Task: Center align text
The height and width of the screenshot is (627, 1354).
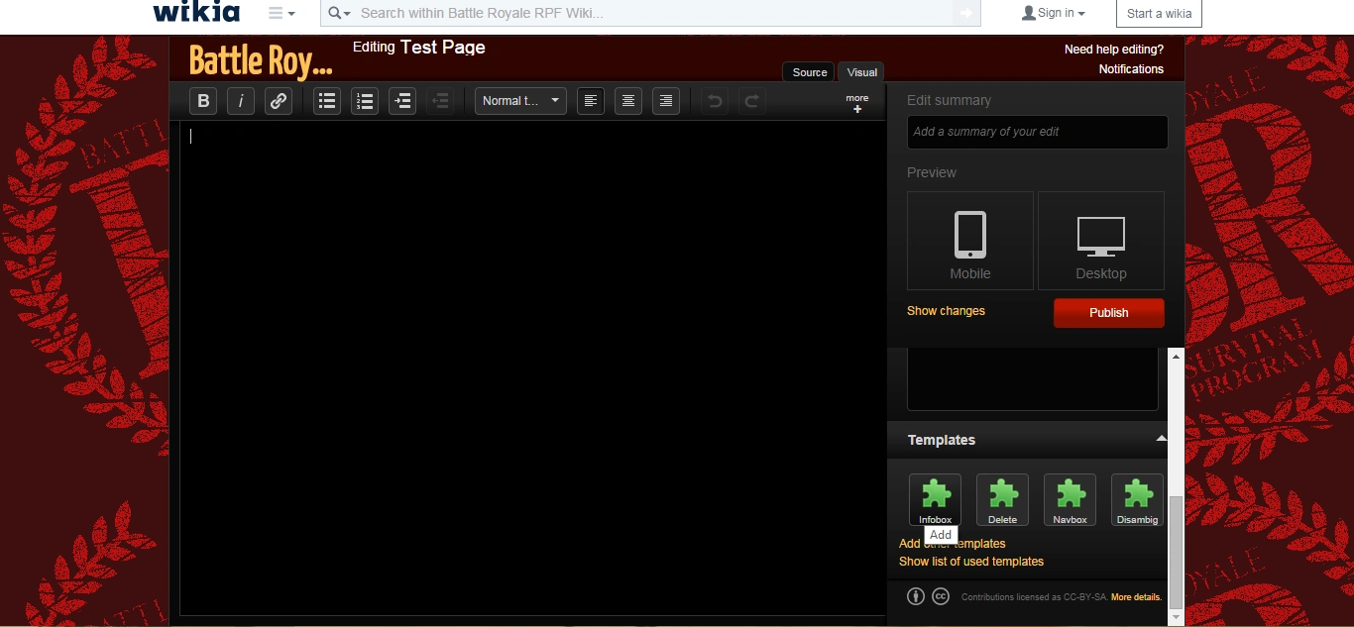Action: [x=628, y=101]
